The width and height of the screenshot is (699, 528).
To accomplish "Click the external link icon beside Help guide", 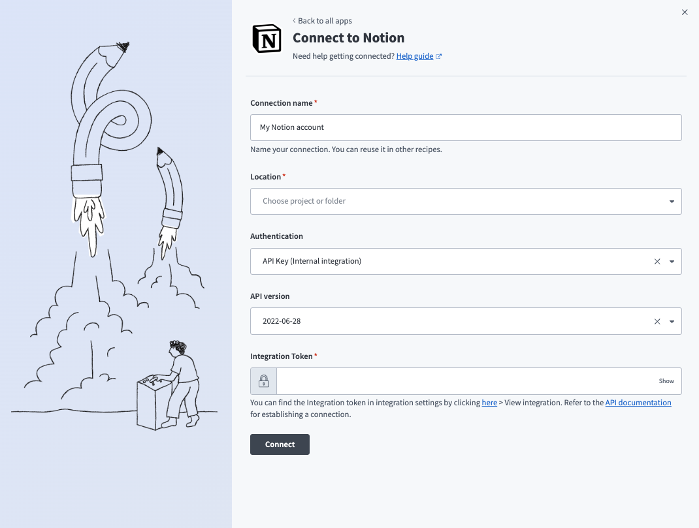I will point(439,56).
